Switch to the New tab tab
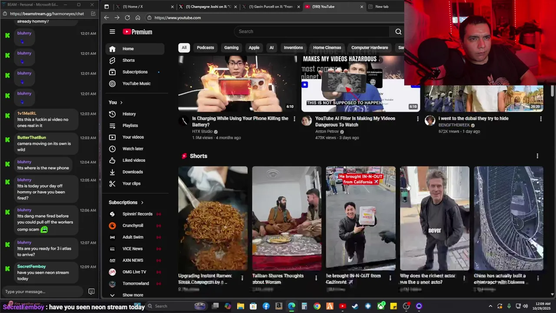Screen dimensions: 556x313 click(x=384, y=7)
